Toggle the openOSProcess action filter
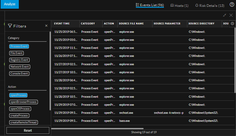Image resolution: width=236 pixels, height=136 pixels. pos(20,109)
